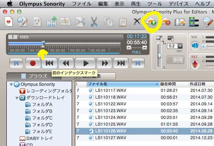This screenshot has height=146, width=214.
Task: Start recording with the red circle button
Action: click(x=33, y=63)
